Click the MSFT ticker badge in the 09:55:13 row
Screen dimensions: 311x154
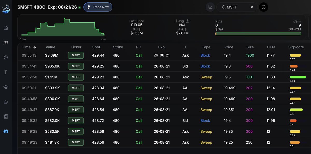point(76,55)
